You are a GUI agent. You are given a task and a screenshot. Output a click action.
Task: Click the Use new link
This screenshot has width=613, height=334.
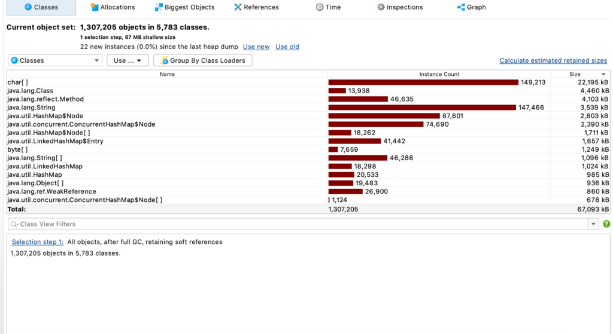pos(256,47)
